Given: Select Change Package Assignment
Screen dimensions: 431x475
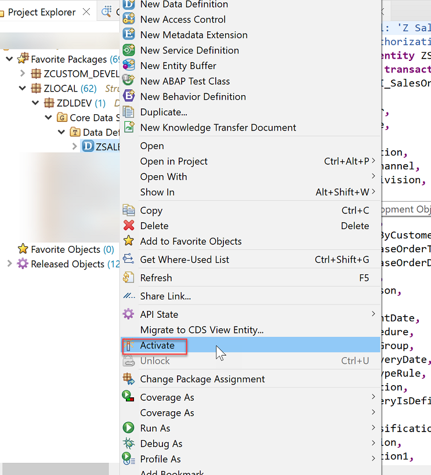Looking at the screenshot, I should 251,379.
